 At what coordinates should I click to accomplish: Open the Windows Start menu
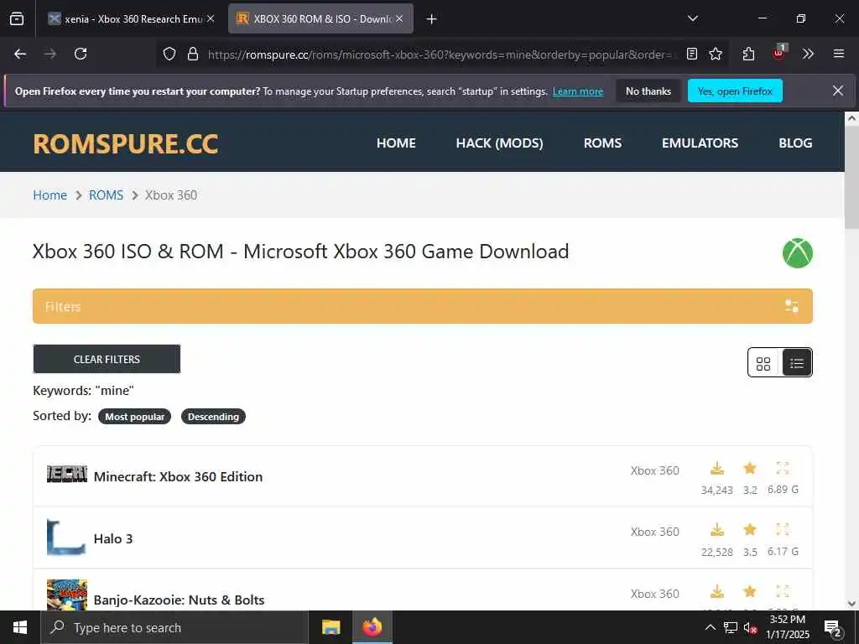click(20, 627)
